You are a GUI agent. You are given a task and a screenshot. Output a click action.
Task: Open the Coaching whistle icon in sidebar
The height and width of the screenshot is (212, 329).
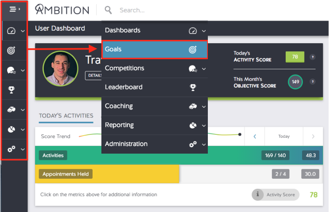(11, 110)
